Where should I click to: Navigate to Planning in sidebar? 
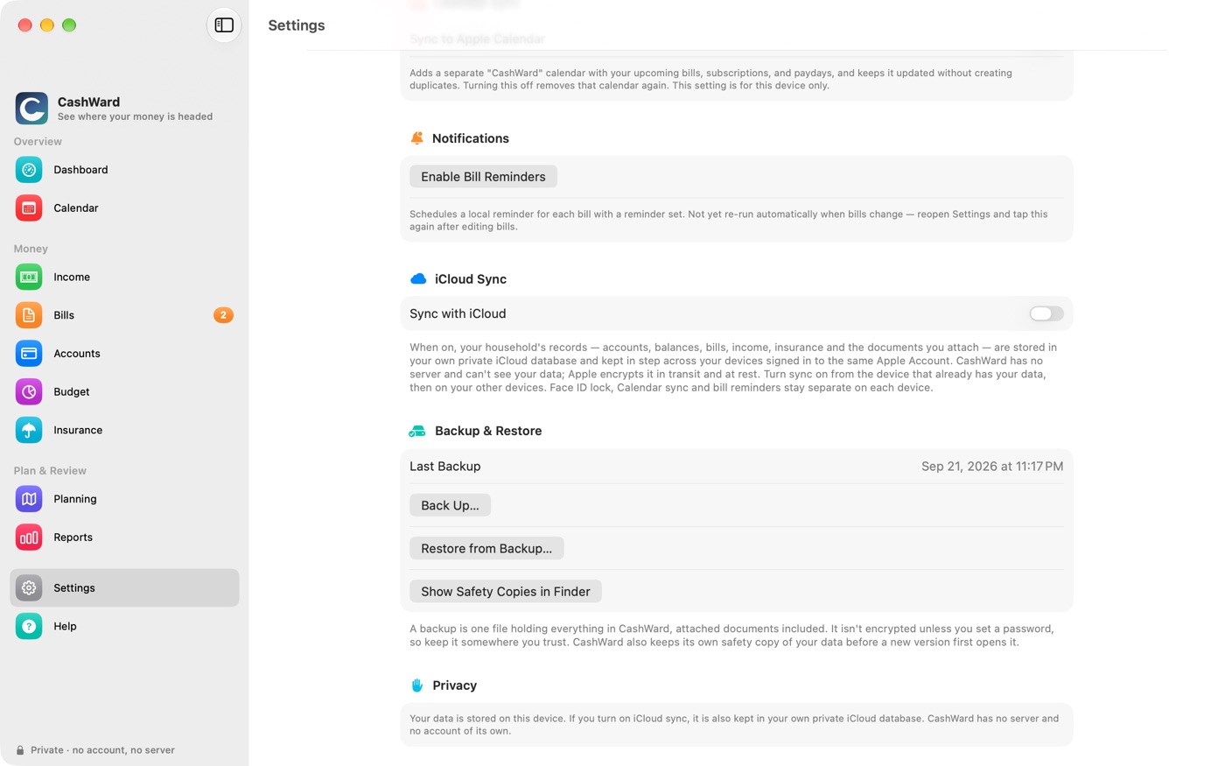(124, 499)
